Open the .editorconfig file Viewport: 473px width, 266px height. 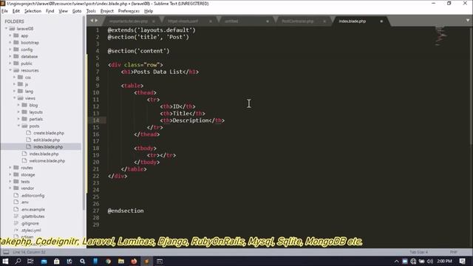click(x=33, y=195)
